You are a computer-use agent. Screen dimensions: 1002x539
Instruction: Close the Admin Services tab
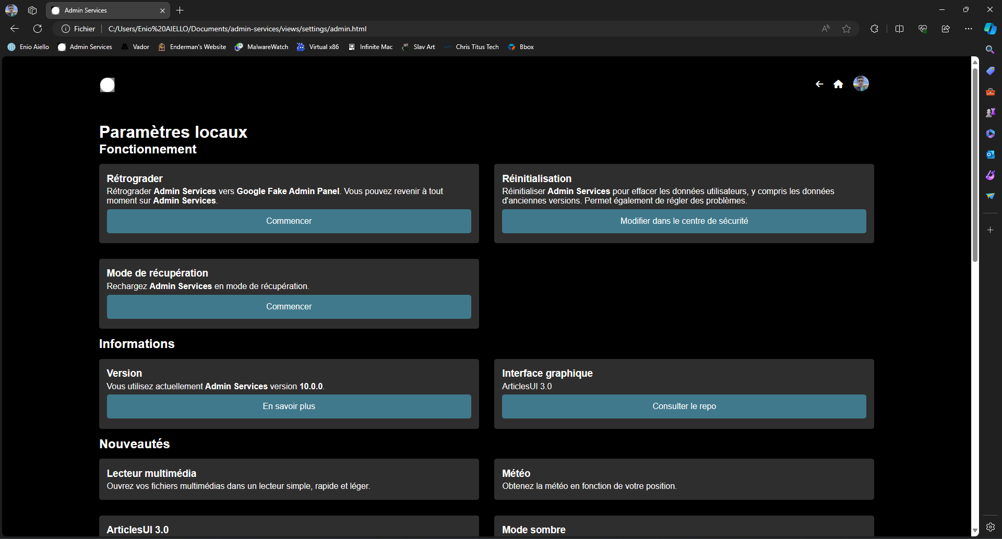tap(162, 10)
